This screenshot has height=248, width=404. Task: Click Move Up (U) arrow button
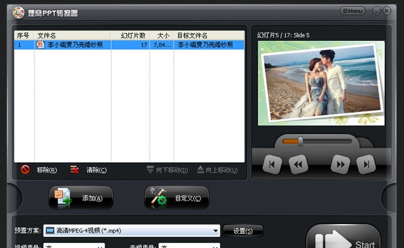(x=217, y=170)
